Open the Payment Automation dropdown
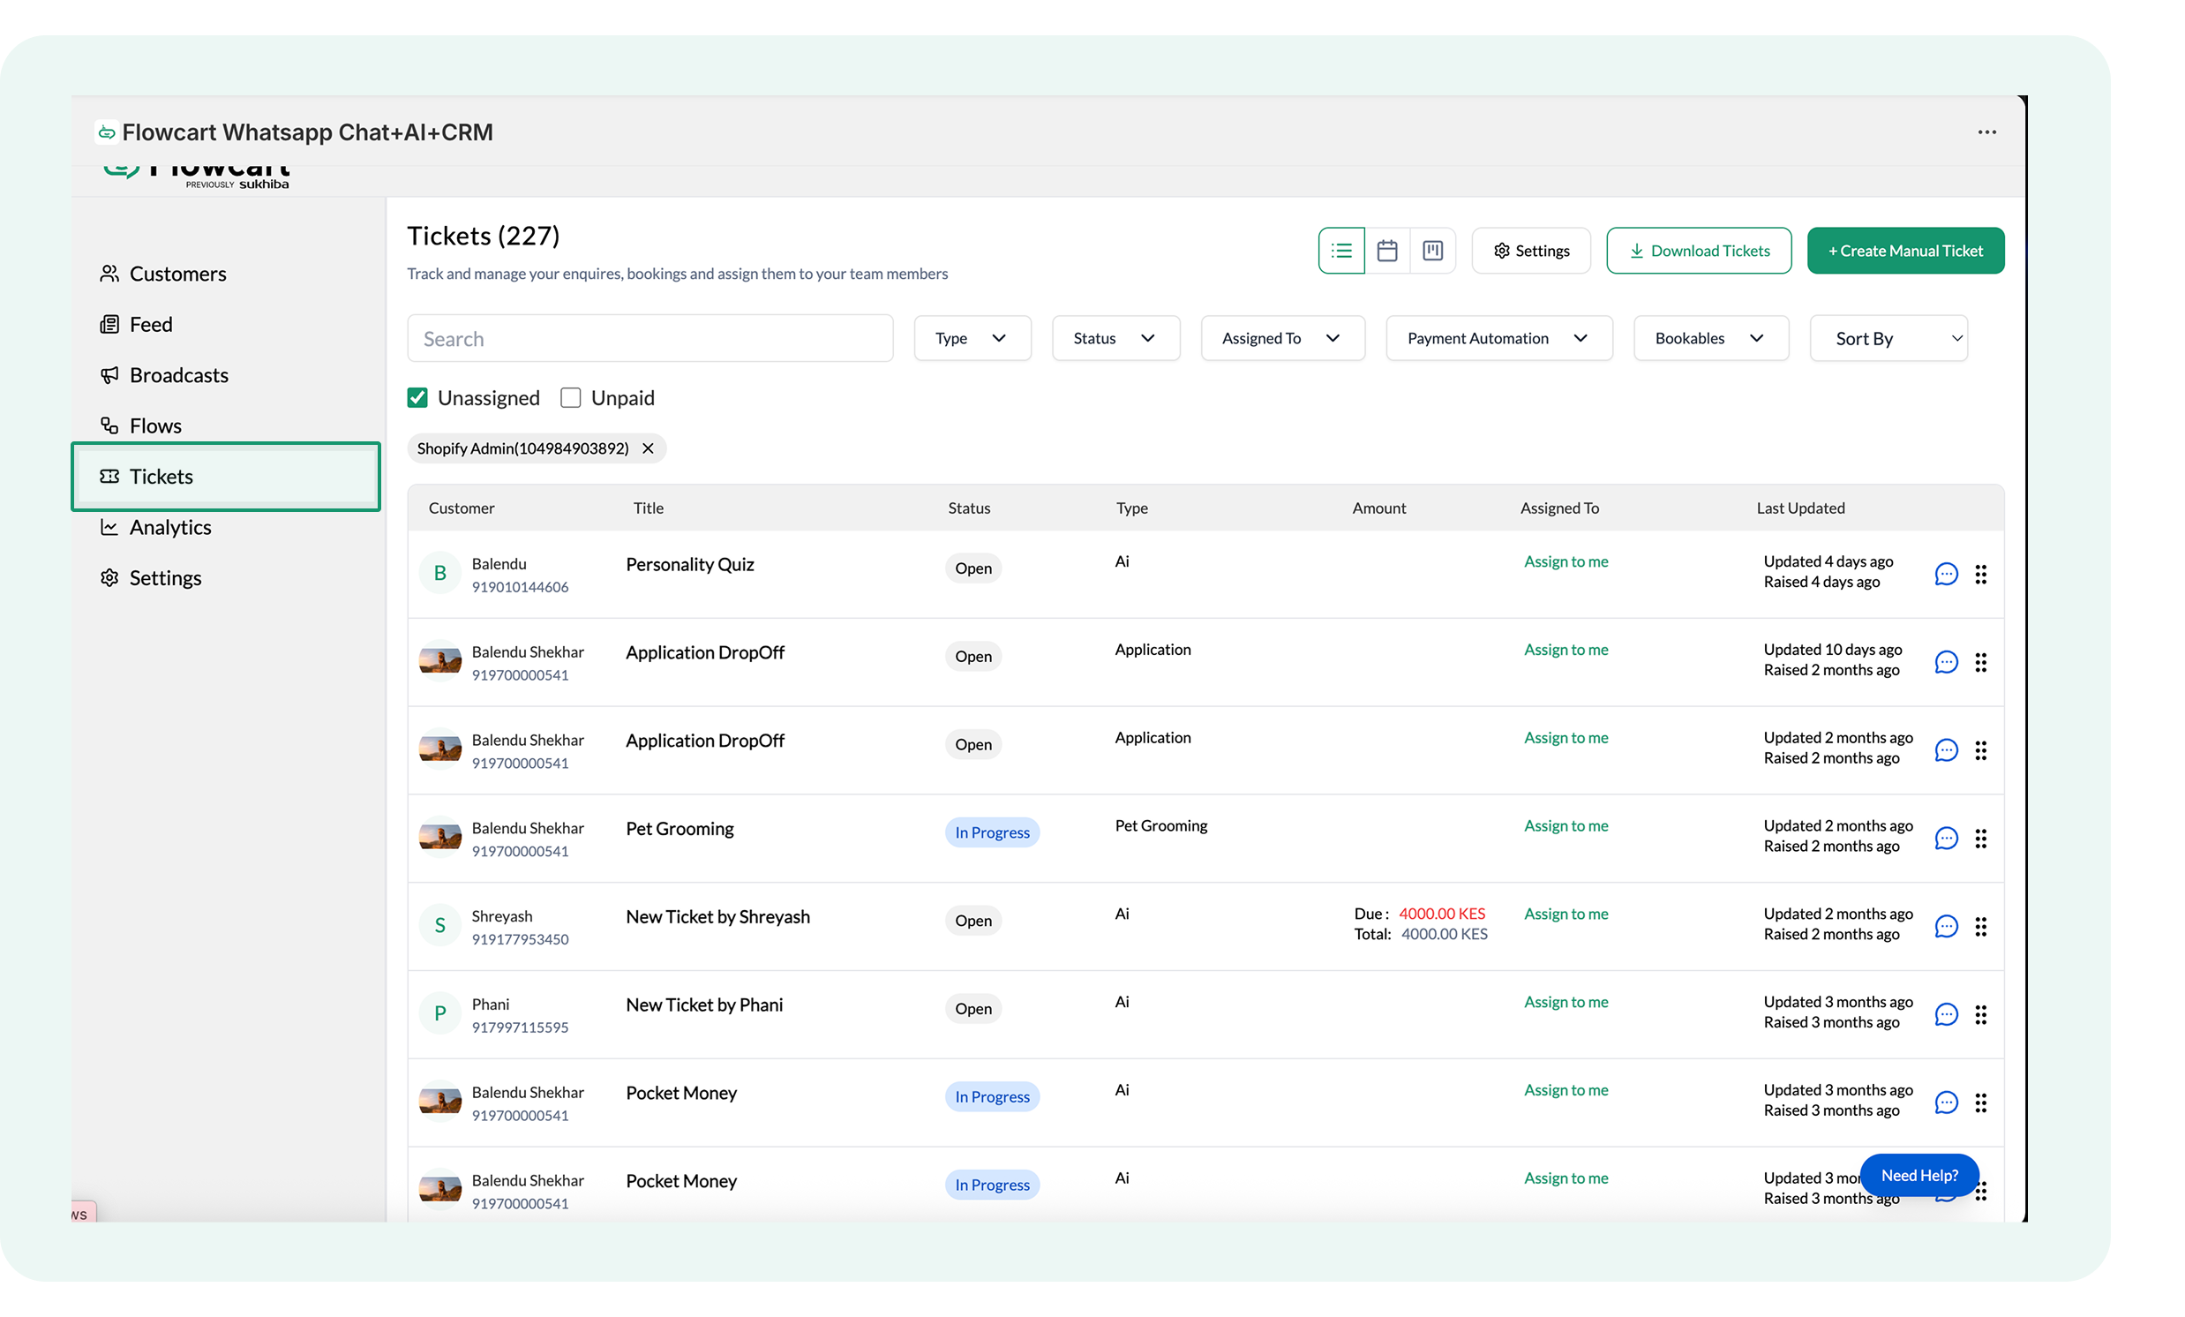This screenshot has height=1317, width=2185. (x=1498, y=338)
